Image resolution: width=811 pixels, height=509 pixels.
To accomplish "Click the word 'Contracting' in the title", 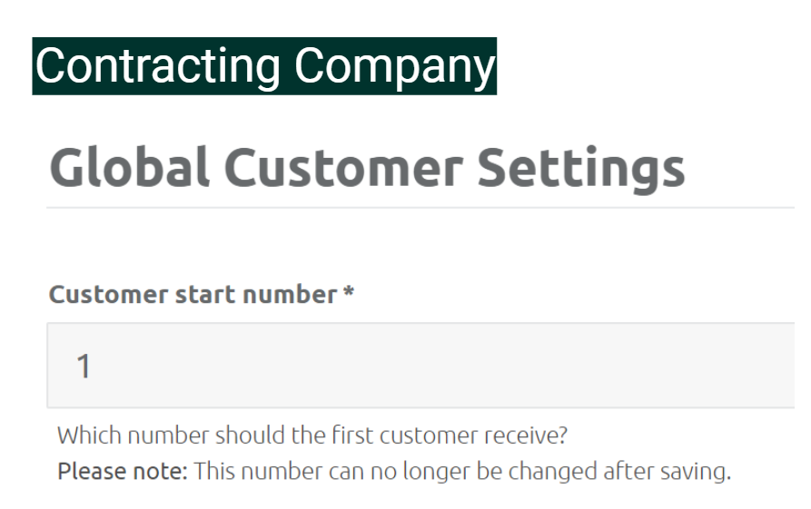I will pyautogui.click(x=158, y=66).
